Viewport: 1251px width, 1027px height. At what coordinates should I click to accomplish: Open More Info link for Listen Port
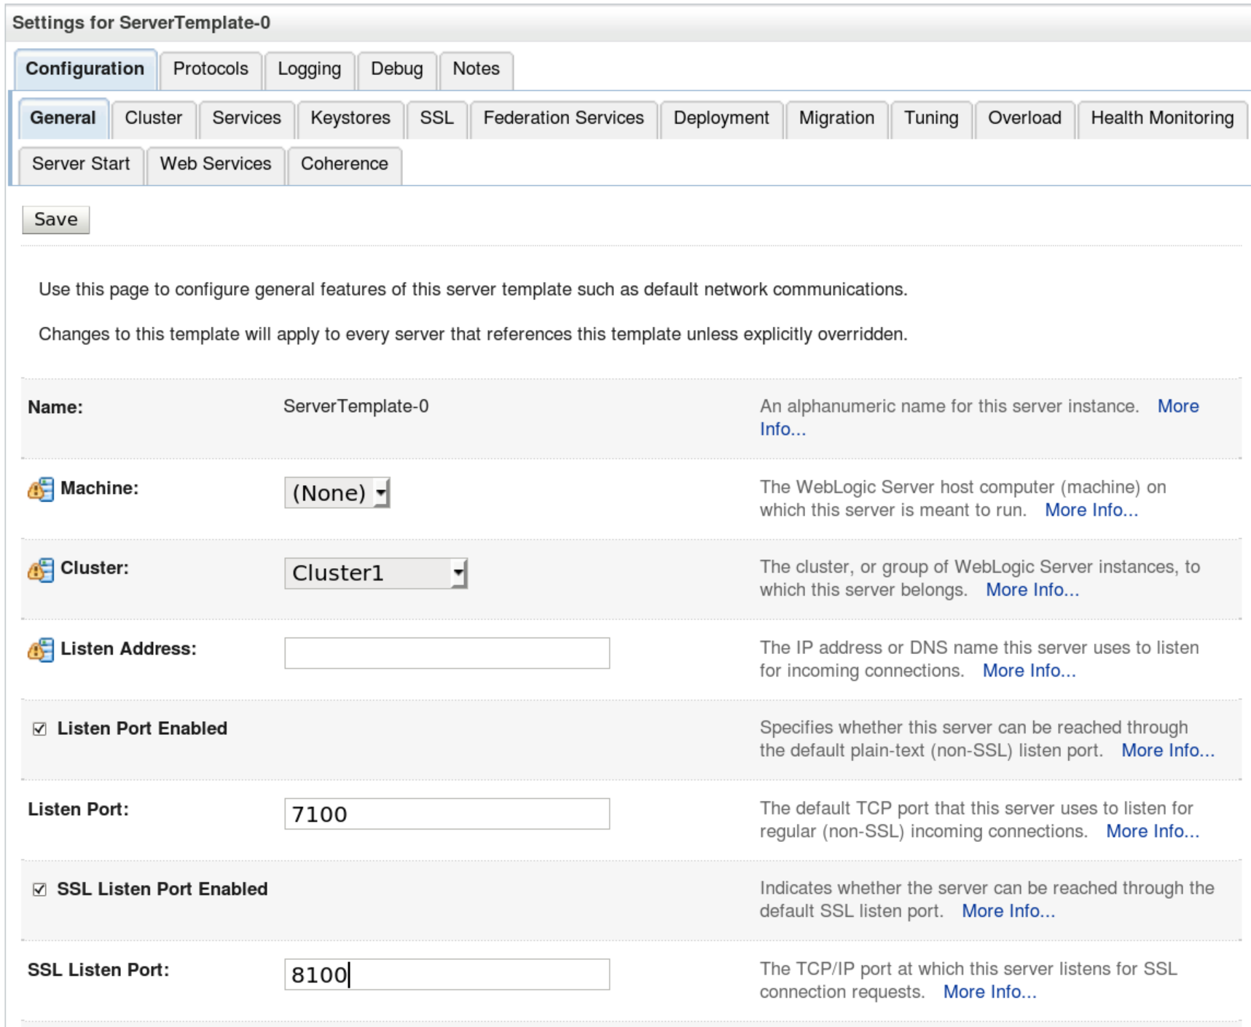click(1153, 832)
